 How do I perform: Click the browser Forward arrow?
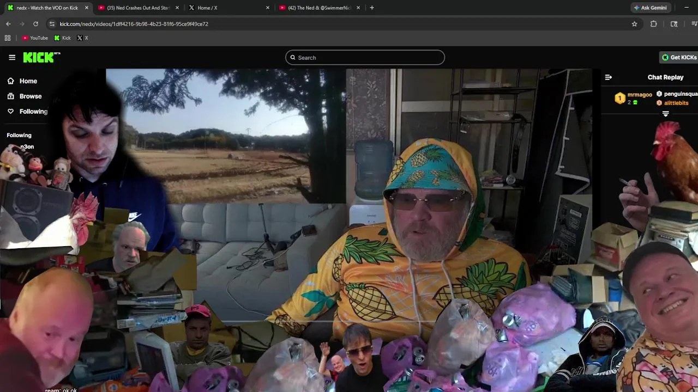pyautogui.click(x=22, y=24)
